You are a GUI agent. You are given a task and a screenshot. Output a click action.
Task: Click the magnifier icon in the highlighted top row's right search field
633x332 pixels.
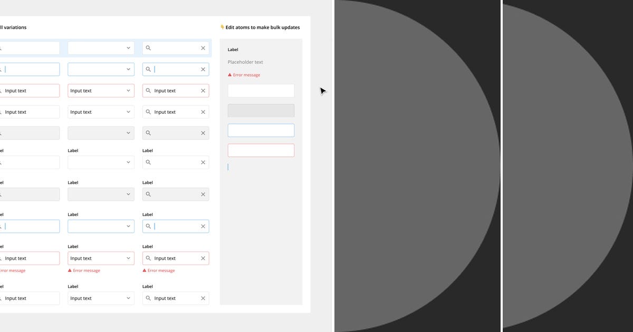click(x=148, y=48)
